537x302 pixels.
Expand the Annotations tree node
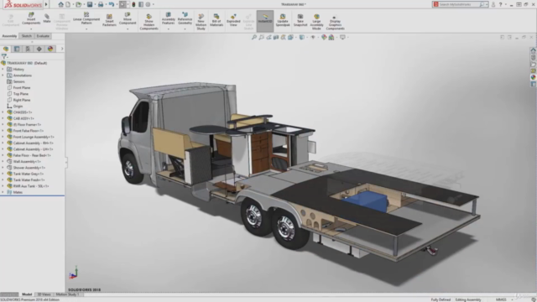pyautogui.click(x=3, y=75)
